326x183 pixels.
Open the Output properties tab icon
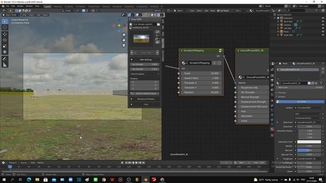[x=272, y=80]
